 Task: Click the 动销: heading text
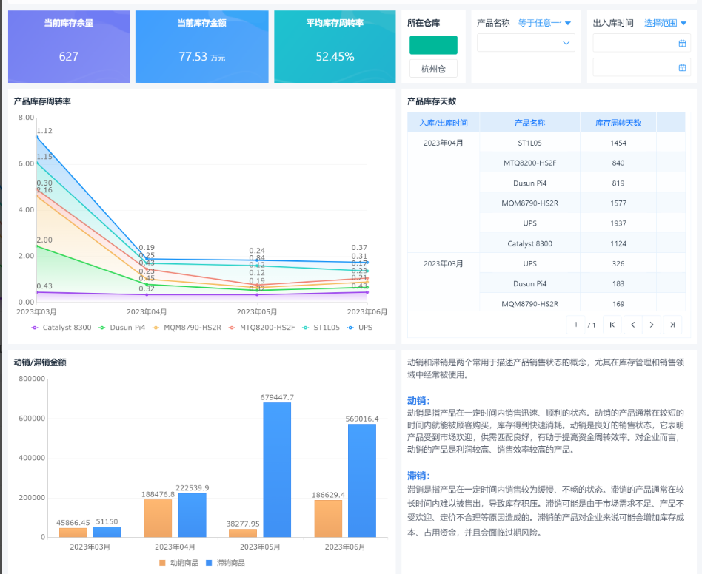click(418, 401)
